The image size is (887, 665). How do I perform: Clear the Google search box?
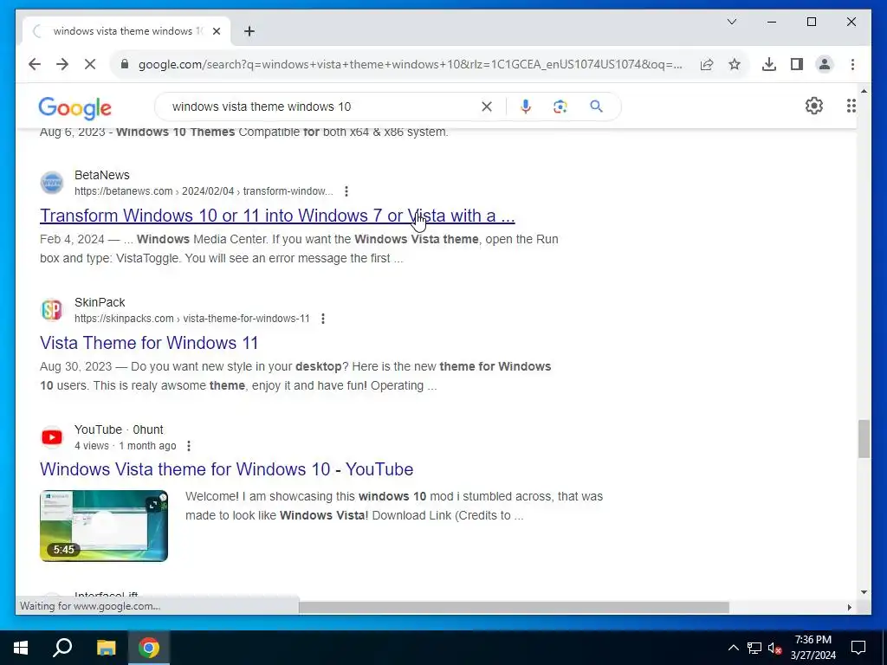pos(487,107)
